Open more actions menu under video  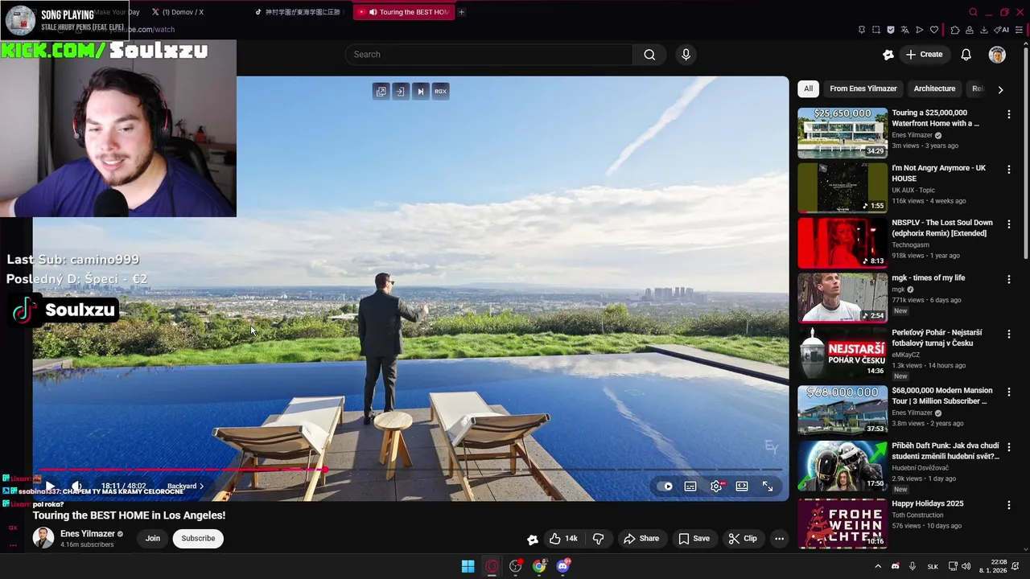point(779,539)
